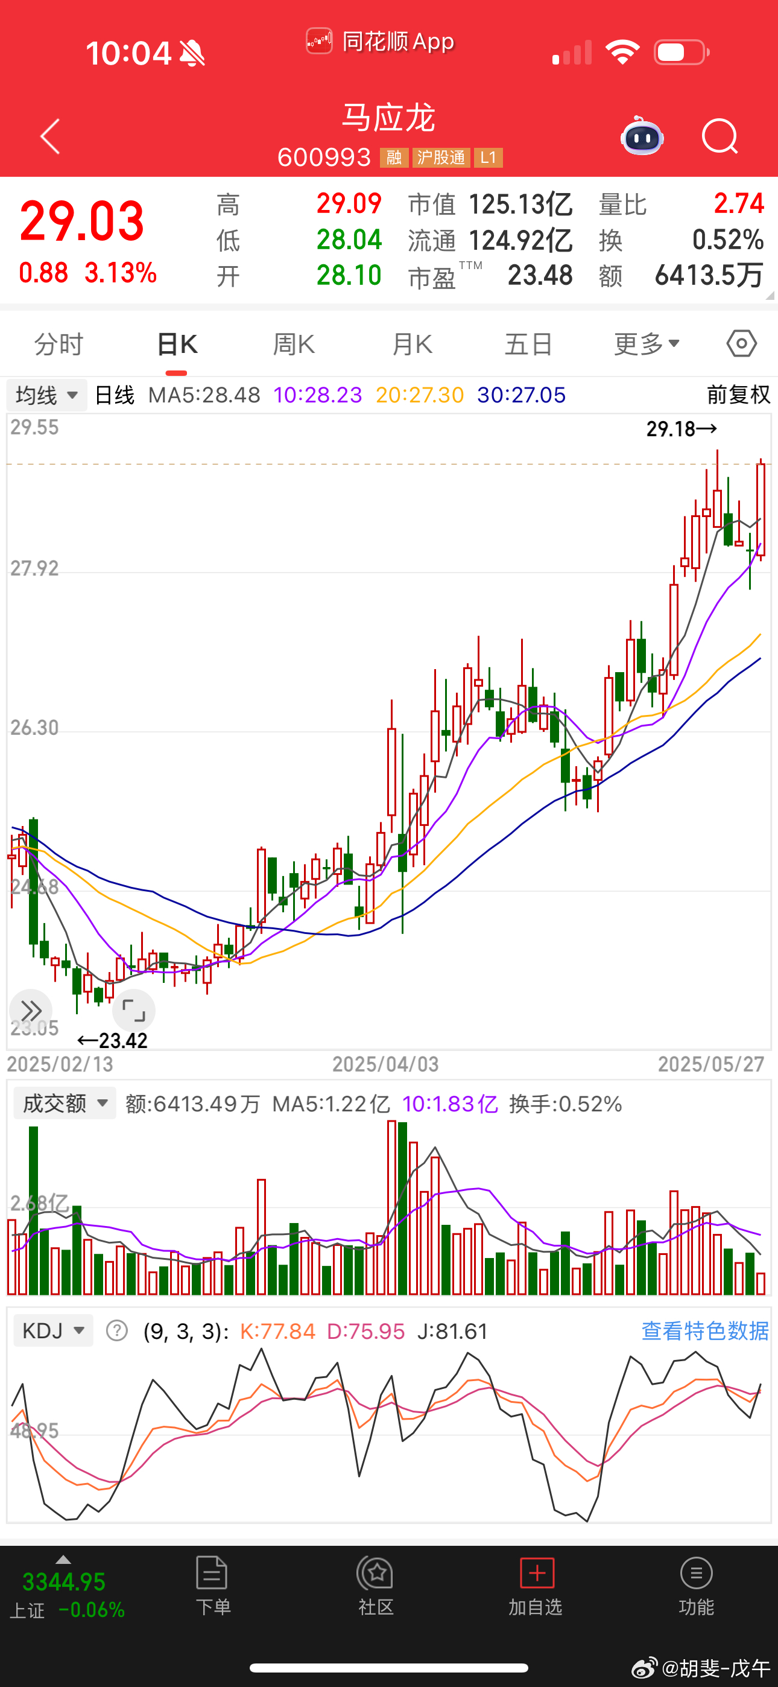Open 查看特色数据 link
The width and height of the screenshot is (778, 1687).
pyautogui.click(x=704, y=1331)
